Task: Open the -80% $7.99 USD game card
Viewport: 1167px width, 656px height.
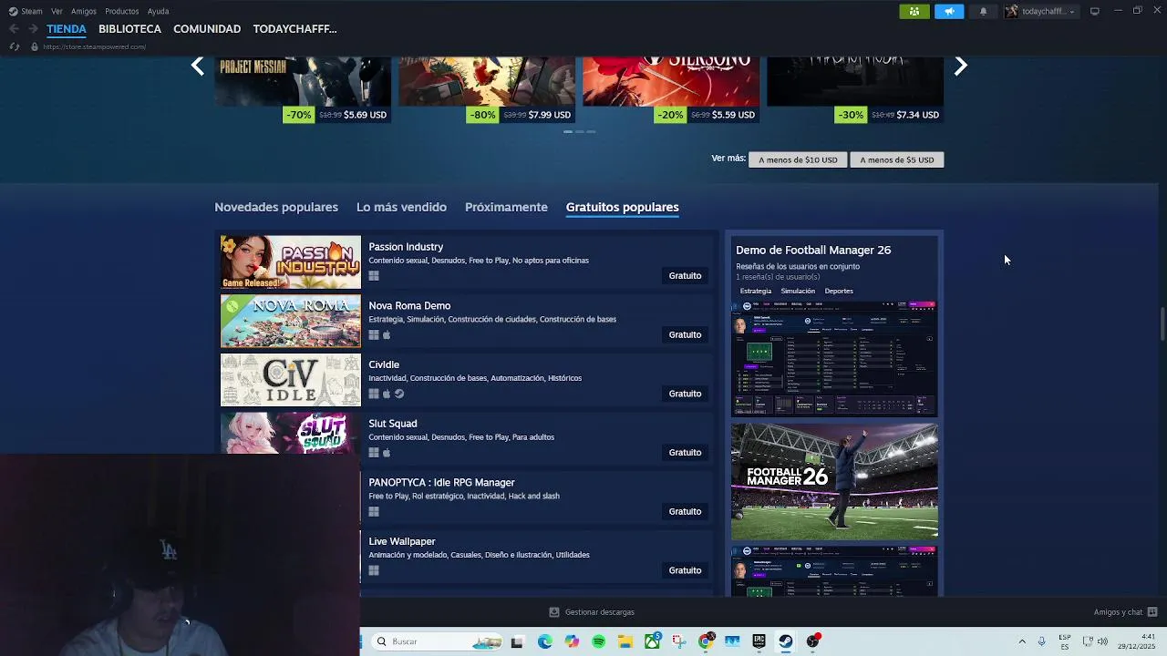Action: [487, 89]
